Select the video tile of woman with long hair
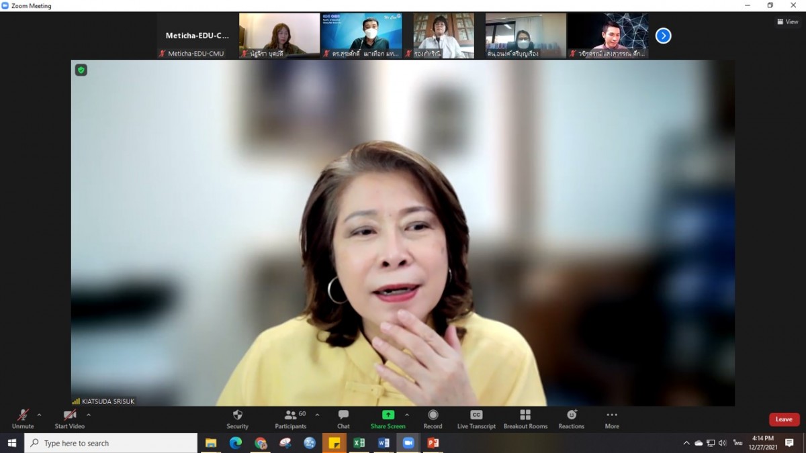 [279, 36]
